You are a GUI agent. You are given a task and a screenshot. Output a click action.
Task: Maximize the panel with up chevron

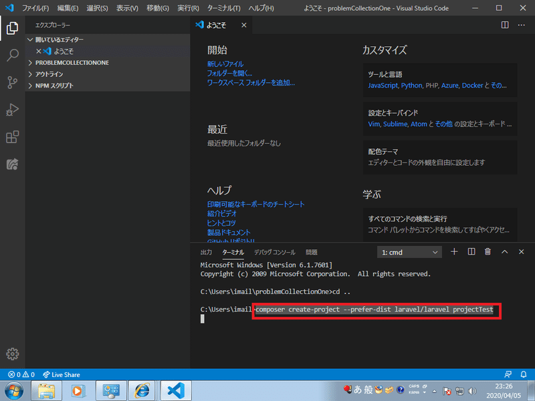point(505,252)
